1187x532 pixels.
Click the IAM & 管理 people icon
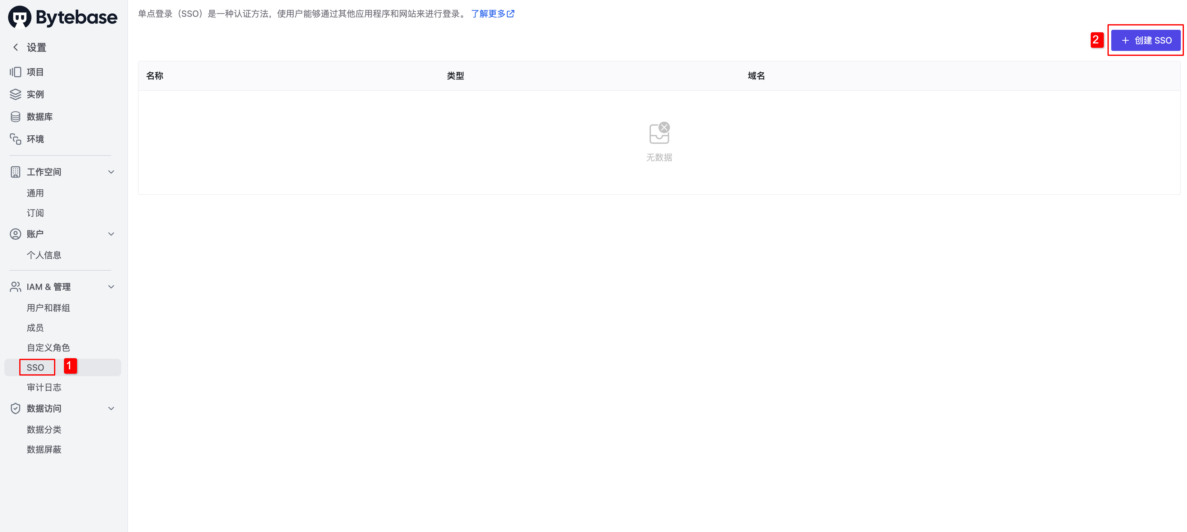pos(15,286)
